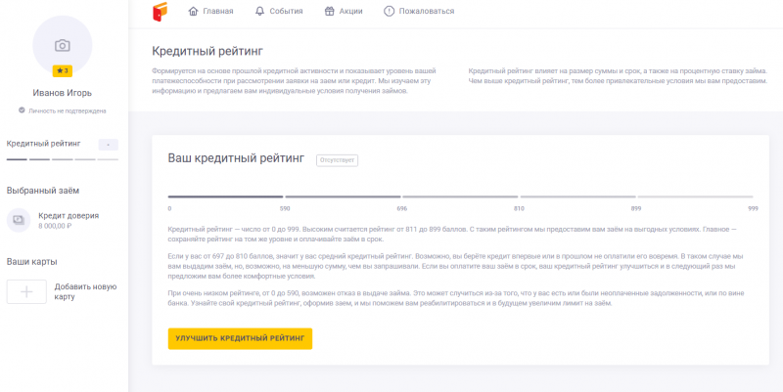783x392 pixels.
Task: Click the gift icon beside Акции
Action: (329, 12)
